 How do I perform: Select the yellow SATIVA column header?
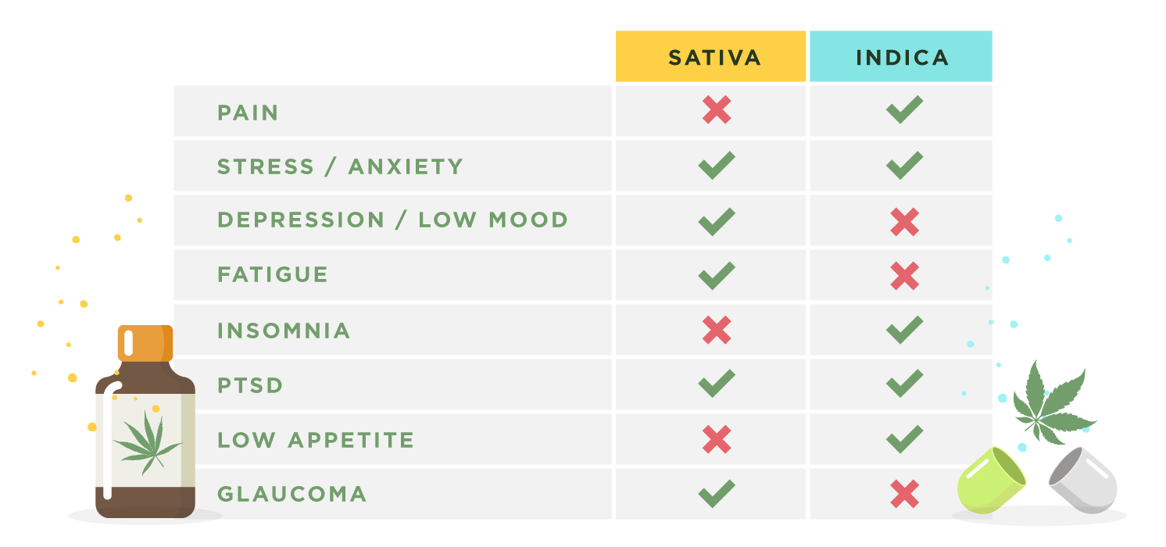point(710,56)
